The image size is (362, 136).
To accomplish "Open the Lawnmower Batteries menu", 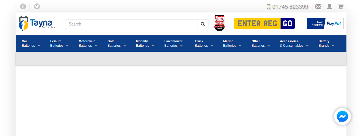I will (x=174, y=43).
